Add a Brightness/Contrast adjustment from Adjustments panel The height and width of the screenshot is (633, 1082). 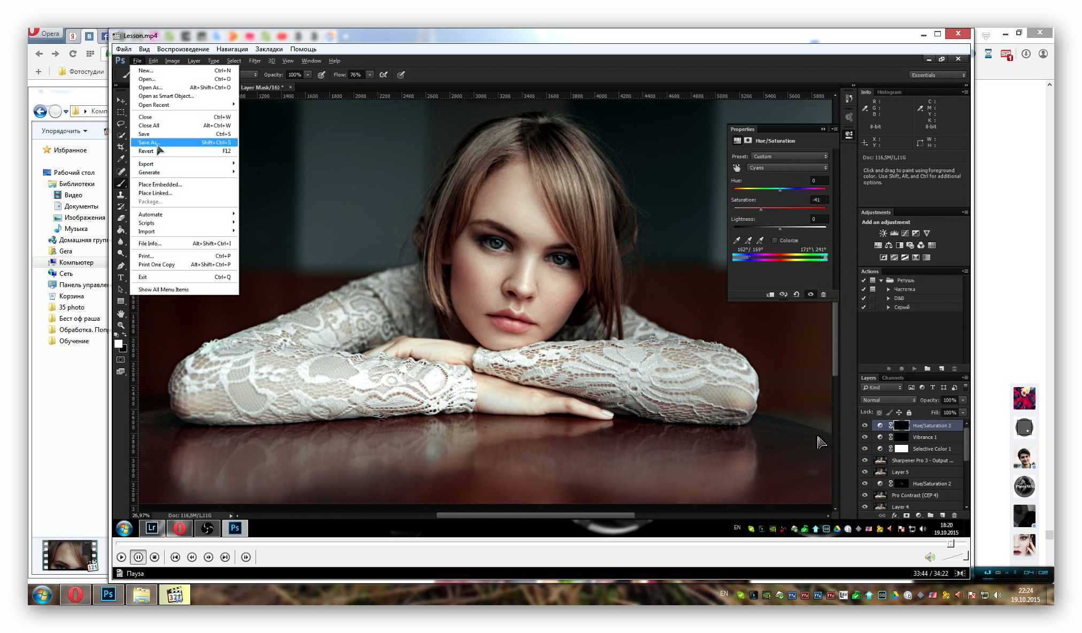pyautogui.click(x=883, y=233)
